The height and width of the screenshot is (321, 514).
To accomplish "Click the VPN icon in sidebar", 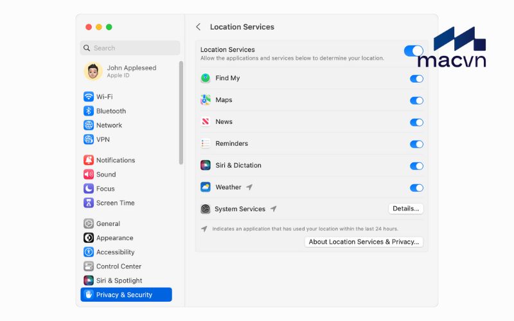I will pos(89,139).
